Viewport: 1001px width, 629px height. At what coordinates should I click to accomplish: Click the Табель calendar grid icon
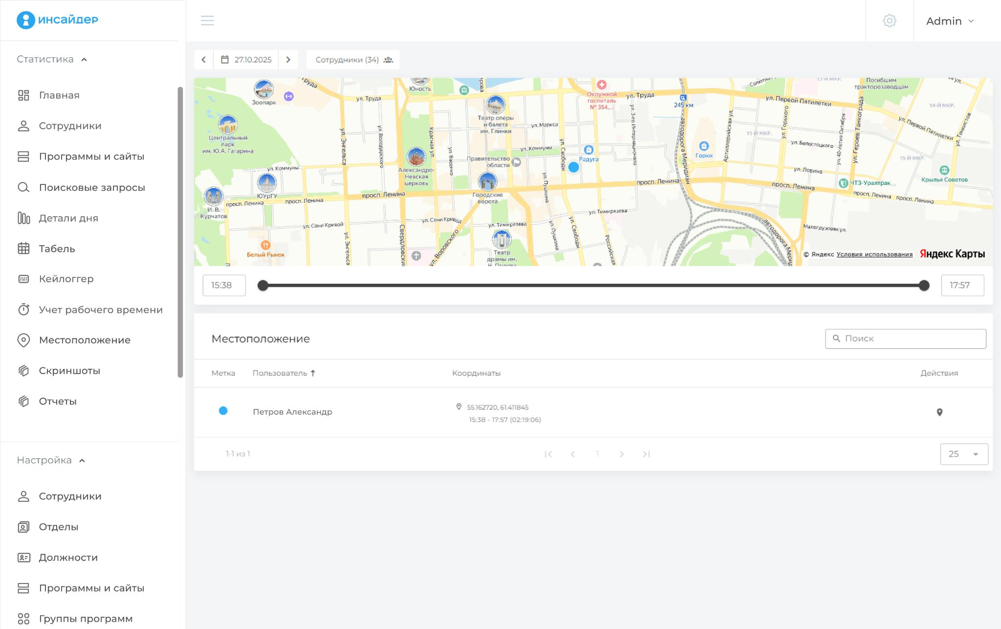click(23, 248)
